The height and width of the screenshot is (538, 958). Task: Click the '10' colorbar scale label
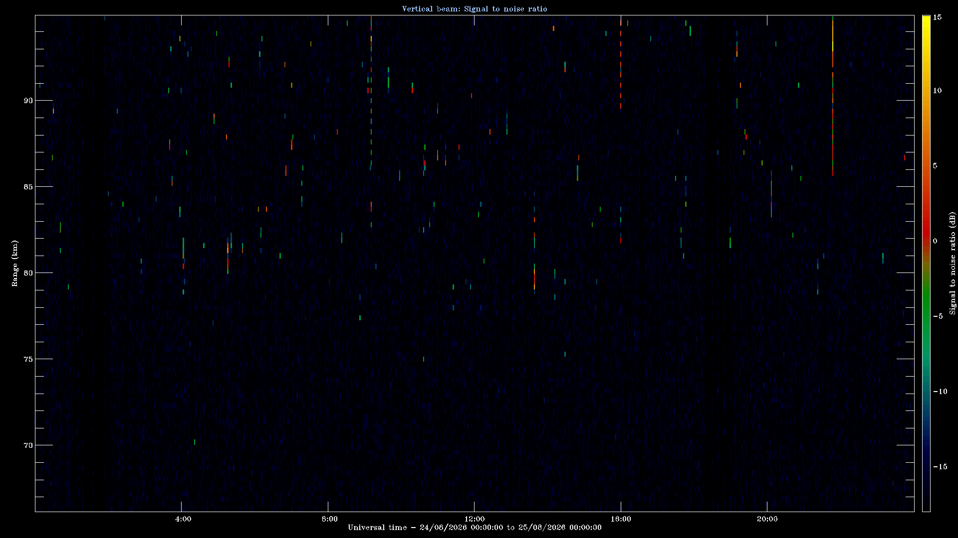click(937, 91)
